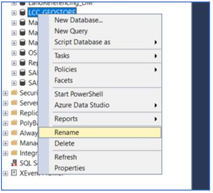The height and width of the screenshot is (193, 213).
Task: Expand the Server folder node
Action: pyautogui.click(x=5, y=103)
